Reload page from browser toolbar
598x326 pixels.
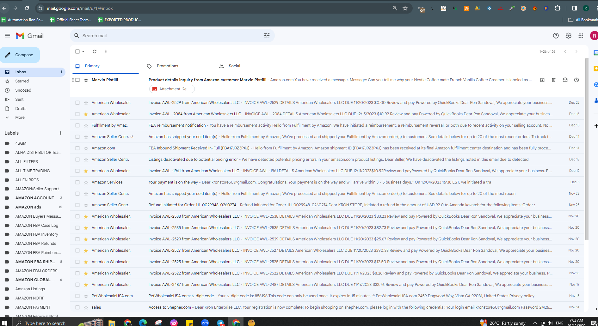click(x=27, y=8)
